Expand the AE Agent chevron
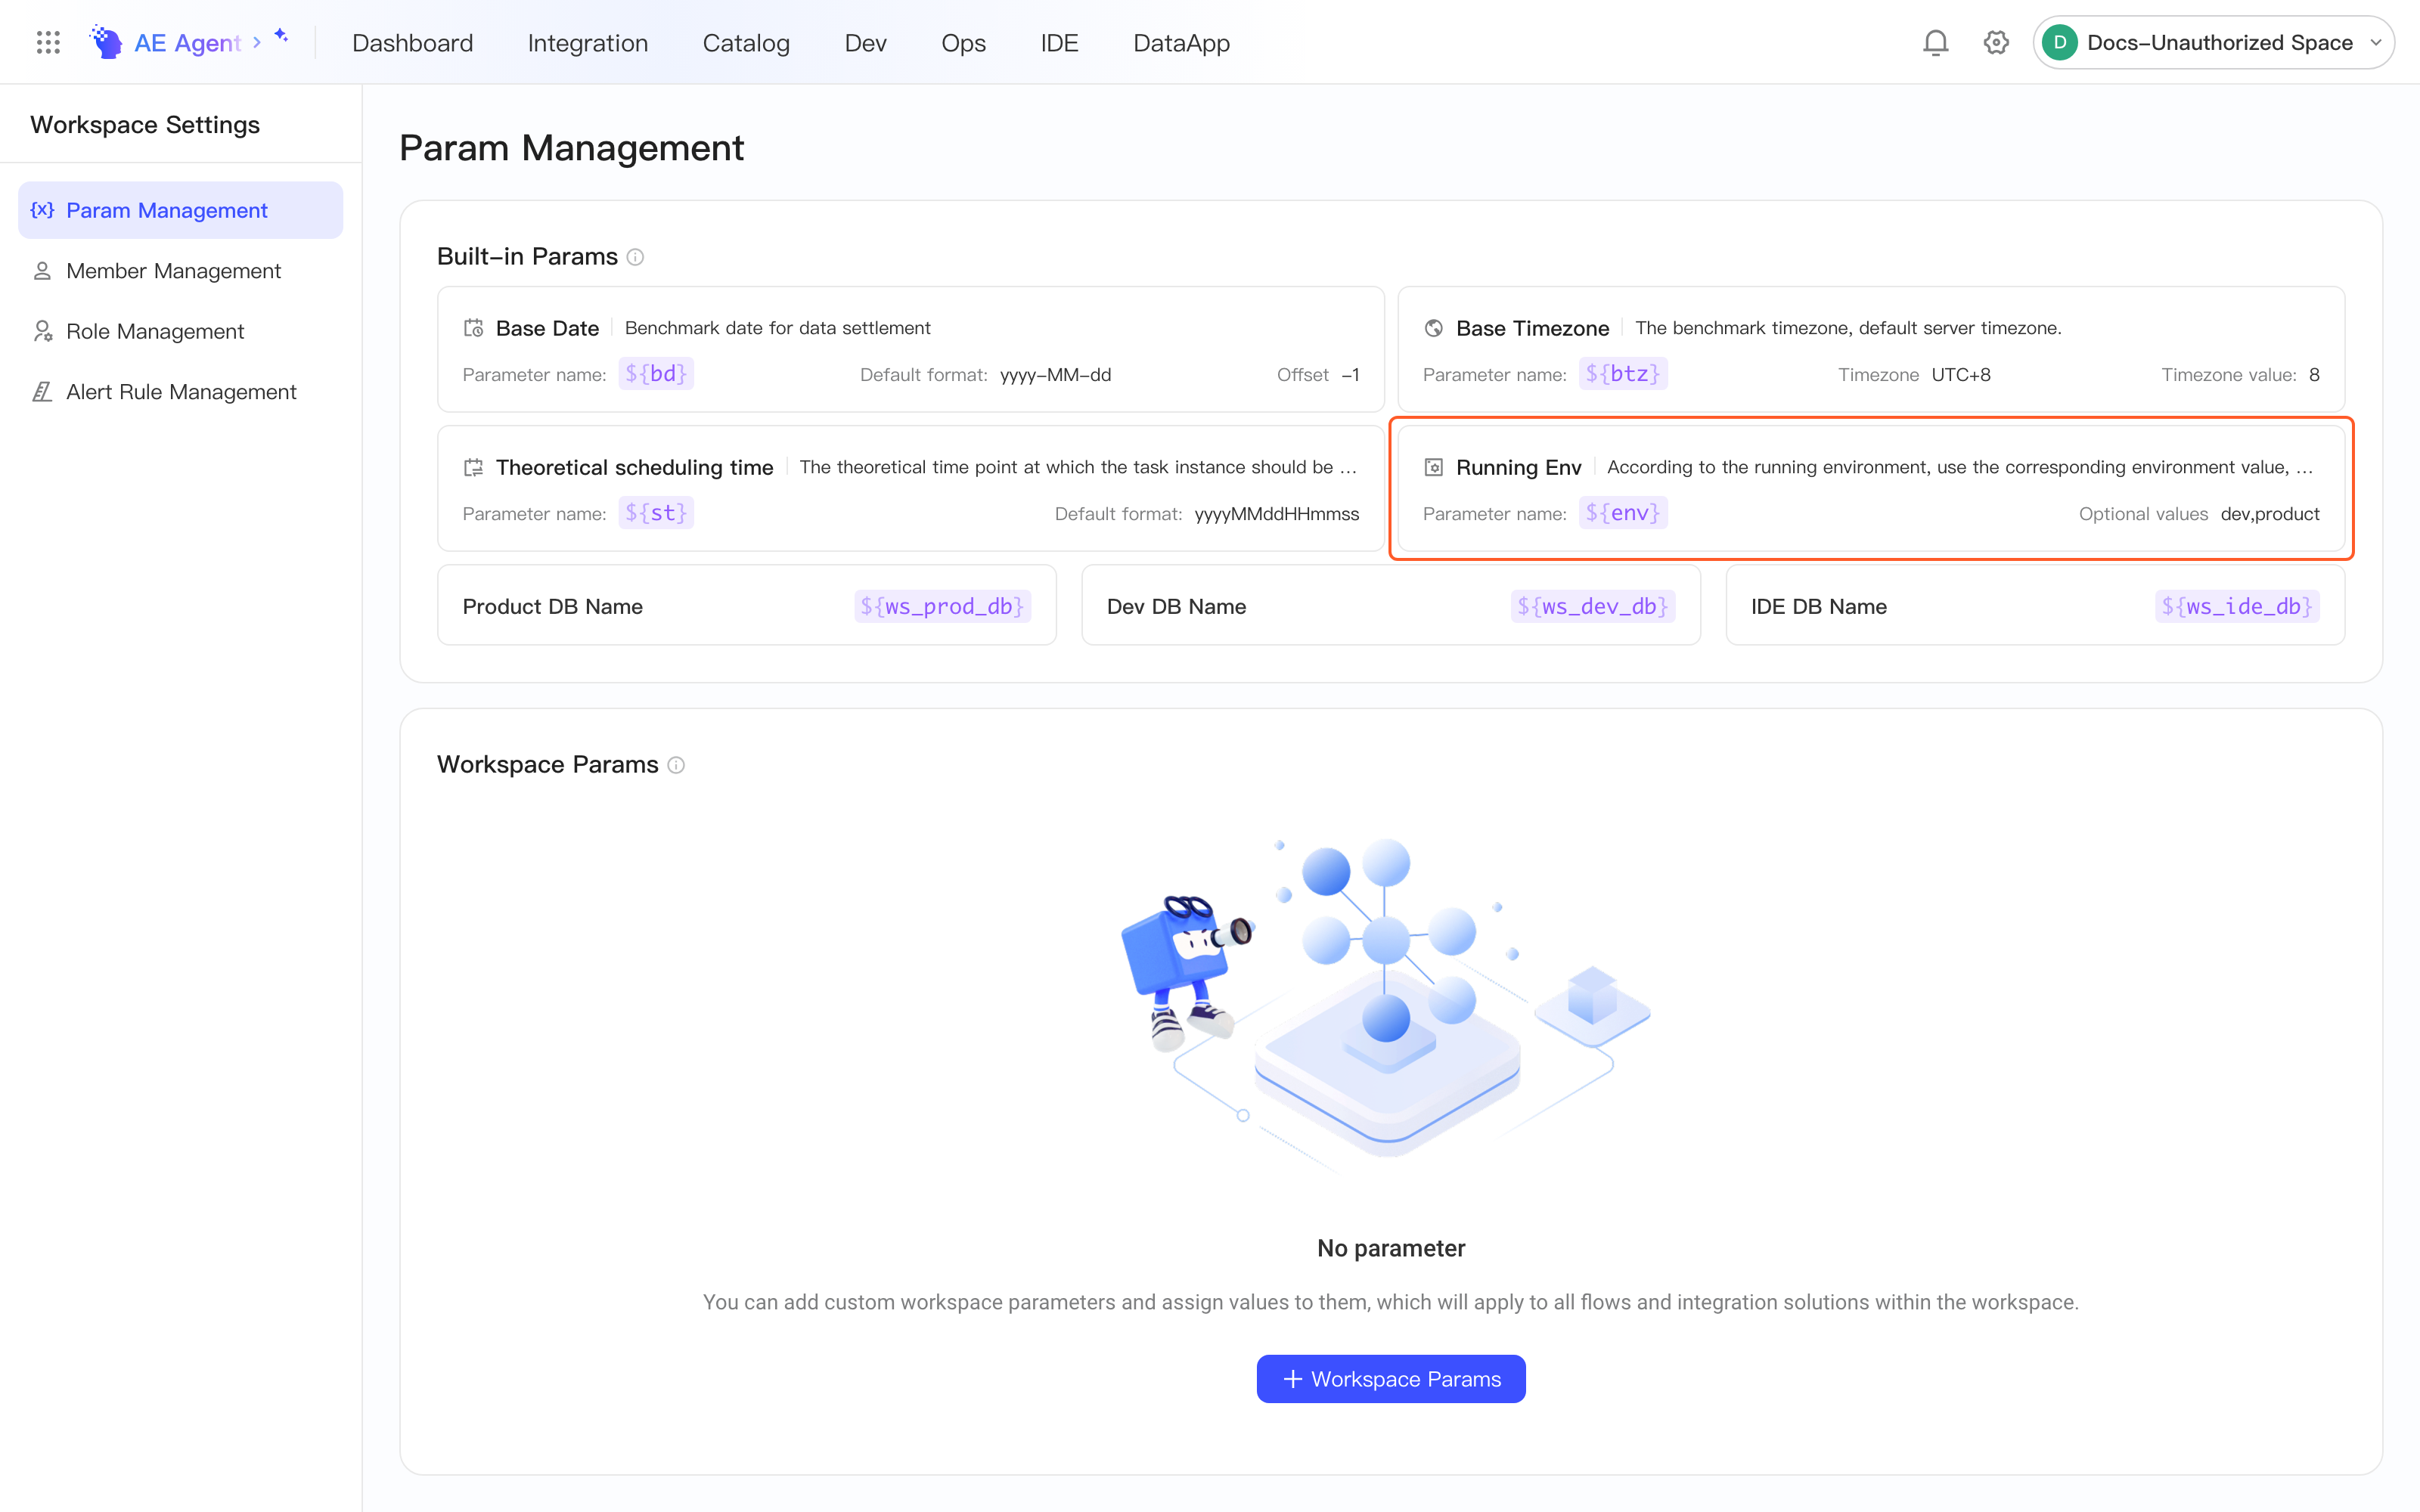The width and height of the screenshot is (2420, 1512). pos(257,42)
